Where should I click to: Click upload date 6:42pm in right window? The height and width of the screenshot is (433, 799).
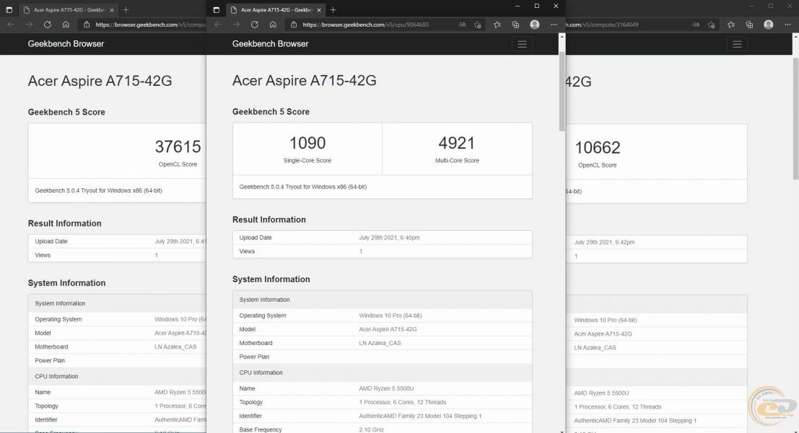point(604,242)
